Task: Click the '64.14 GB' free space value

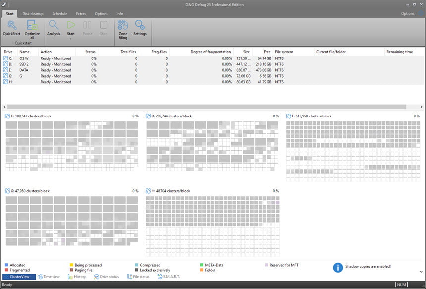Action: tap(265, 58)
